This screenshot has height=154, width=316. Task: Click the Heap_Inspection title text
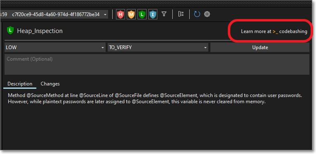40,31
